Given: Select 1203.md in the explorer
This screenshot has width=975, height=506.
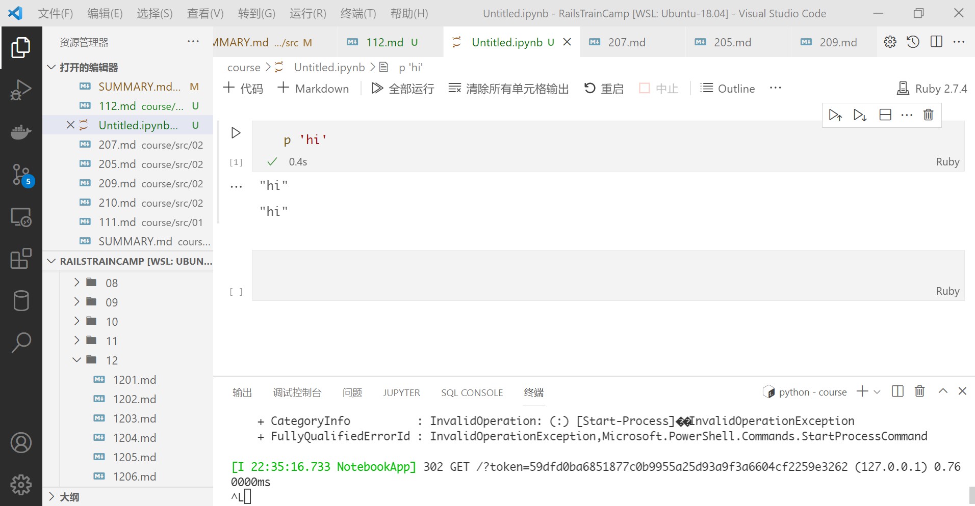Looking at the screenshot, I should pos(134,418).
